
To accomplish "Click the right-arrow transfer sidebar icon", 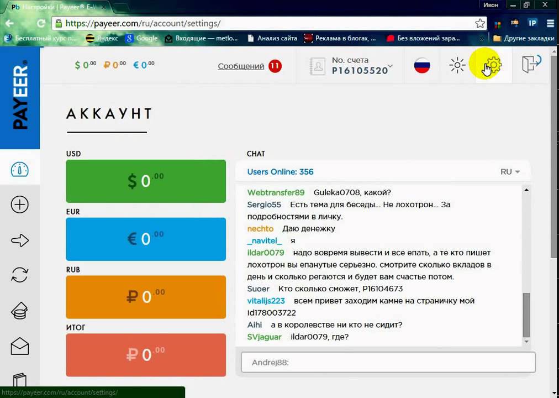I will click(19, 240).
